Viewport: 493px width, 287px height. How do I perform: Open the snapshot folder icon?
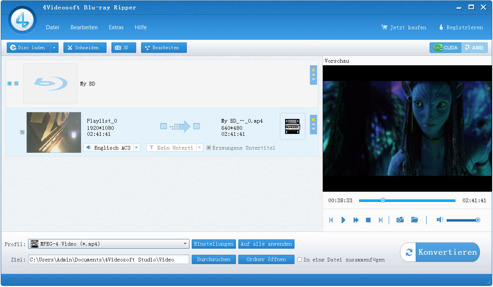pyautogui.click(x=414, y=220)
